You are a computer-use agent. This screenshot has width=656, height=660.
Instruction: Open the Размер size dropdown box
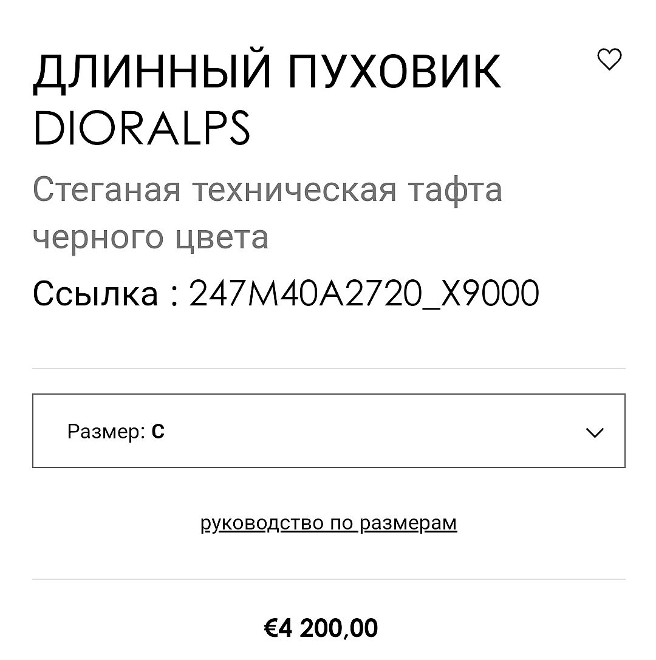328,431
